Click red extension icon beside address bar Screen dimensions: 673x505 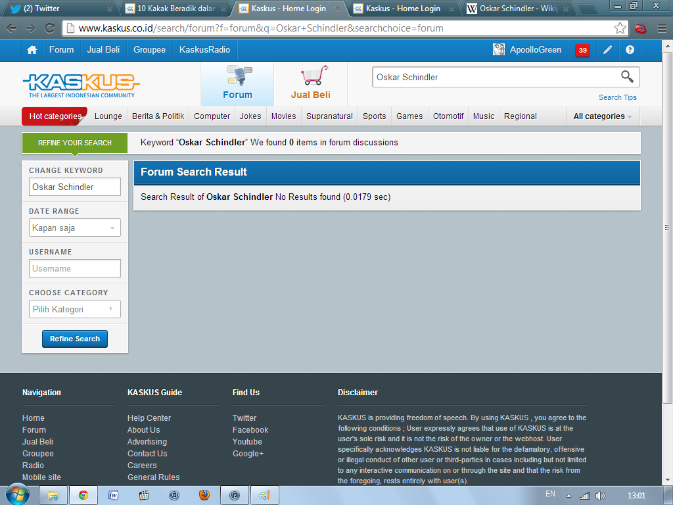tap(640, 29)
